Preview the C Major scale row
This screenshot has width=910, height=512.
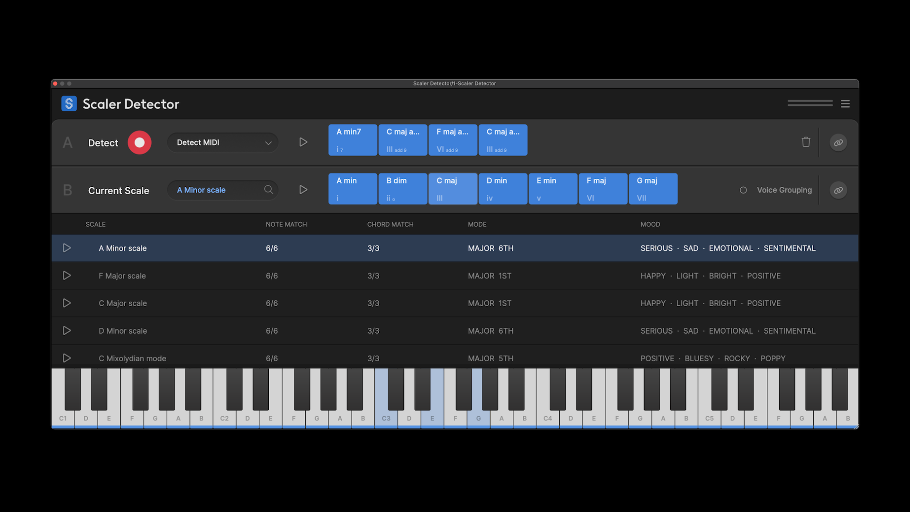pyautogui.click(x=67, y=303)
